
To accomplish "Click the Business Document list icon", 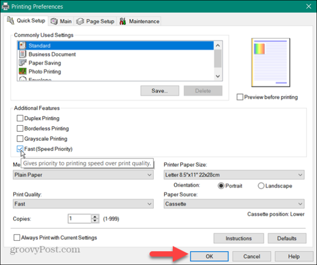I will [x=23, y=54].
